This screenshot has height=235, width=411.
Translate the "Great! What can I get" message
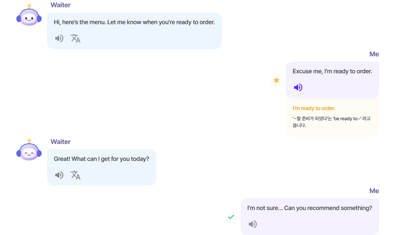coord(75,175)
